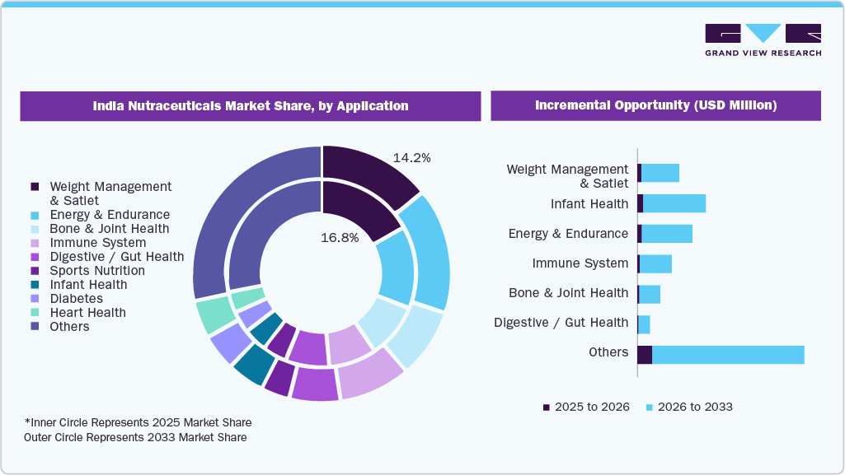The width and height of the screenshot is (845, 475).
Task: Click the Bone & Joint Health legend marker
Action: pyautogui.click(x=34, y=228)
